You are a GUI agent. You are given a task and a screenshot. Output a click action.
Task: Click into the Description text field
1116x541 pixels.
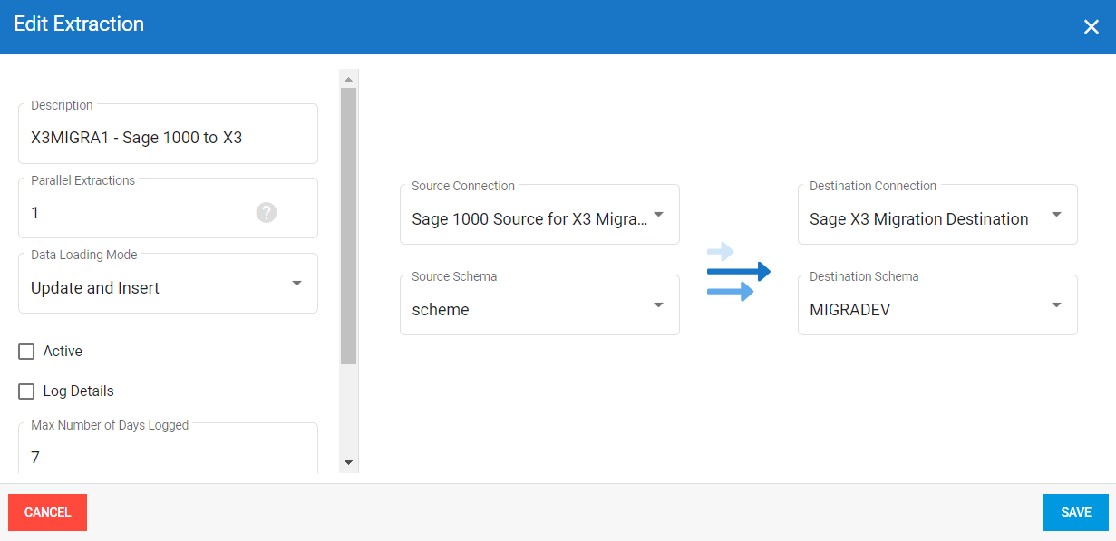click(x=168, y=139)
